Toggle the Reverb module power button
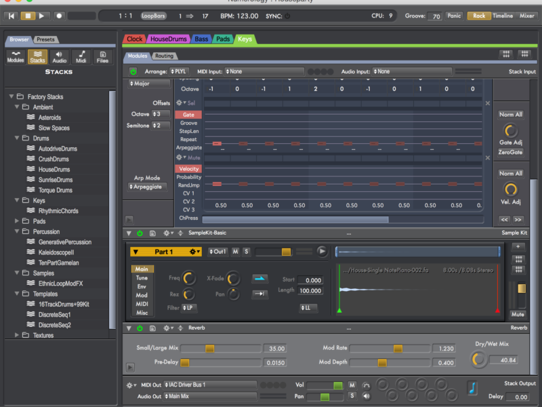 [140, 328]
